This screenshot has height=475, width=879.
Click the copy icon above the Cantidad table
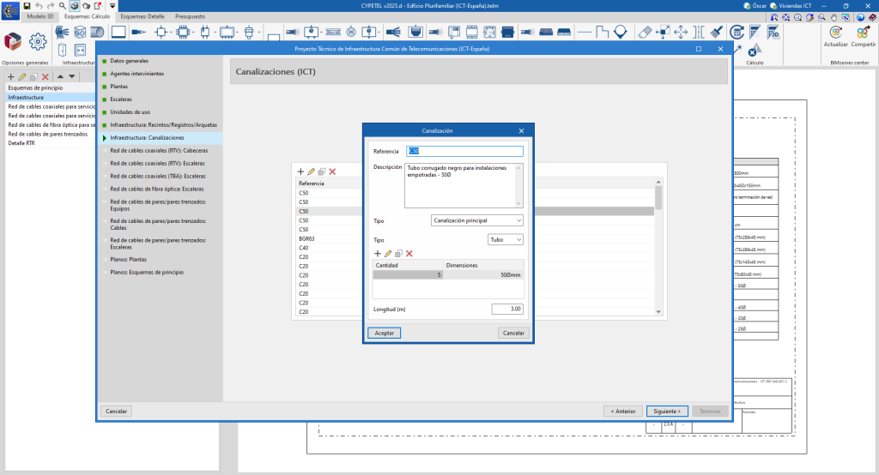coord(398,253)
